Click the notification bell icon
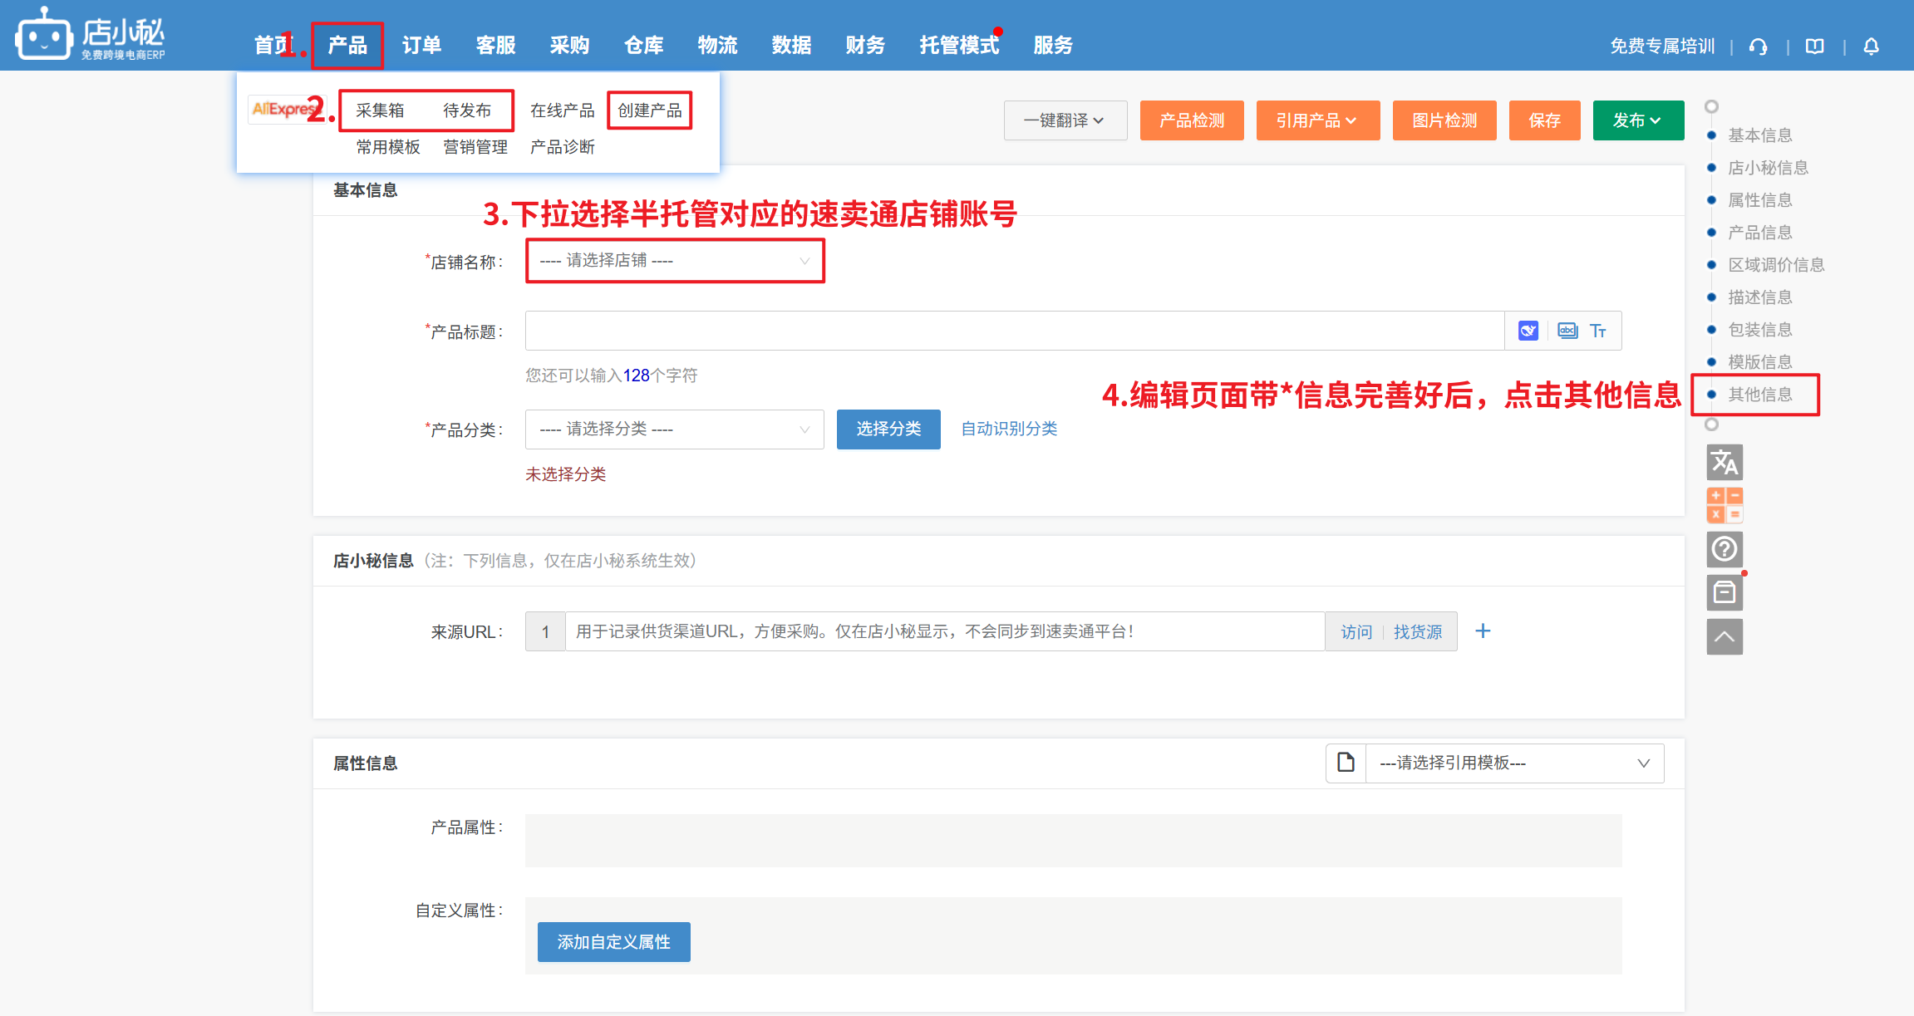 tap(1871, 47)
